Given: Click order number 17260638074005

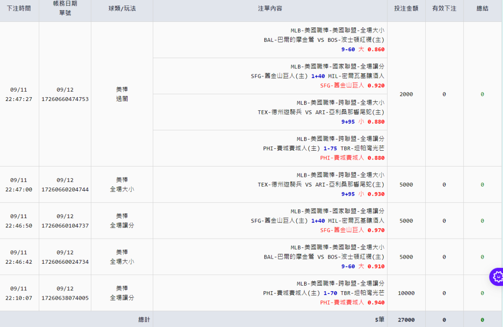Looking at the screenshot, I should coord(65,298).
